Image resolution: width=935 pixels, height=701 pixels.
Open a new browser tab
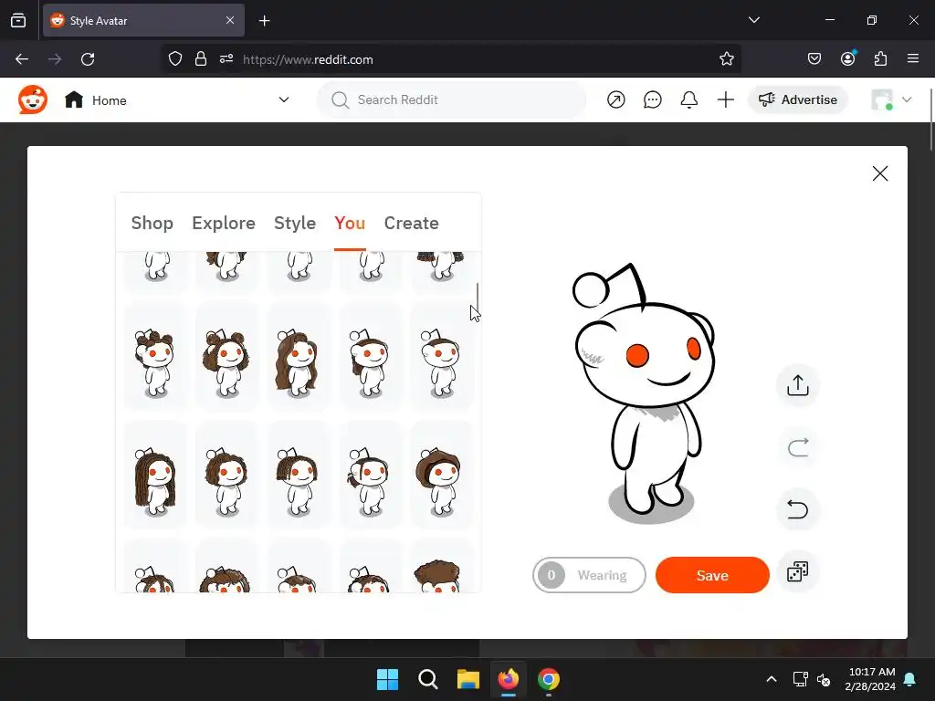pos(264,21)
